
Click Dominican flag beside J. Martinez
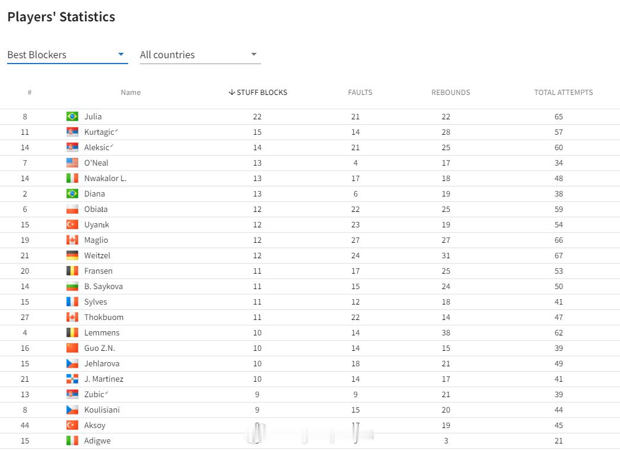pyautogui.click(x=72, y=379)
